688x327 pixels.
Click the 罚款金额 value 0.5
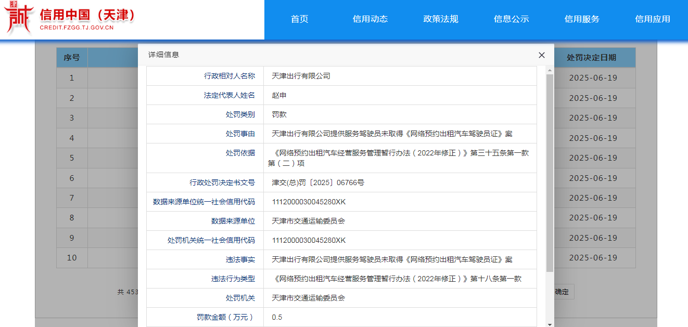tap(277, 317)
